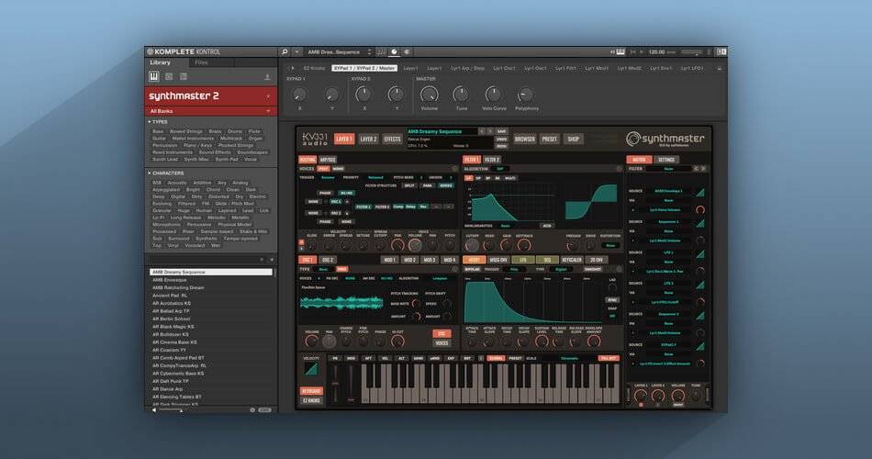Go to previous preset arrow in synthmaster
872x459 pixels.
pyautogui.click(x=482, y=131)
